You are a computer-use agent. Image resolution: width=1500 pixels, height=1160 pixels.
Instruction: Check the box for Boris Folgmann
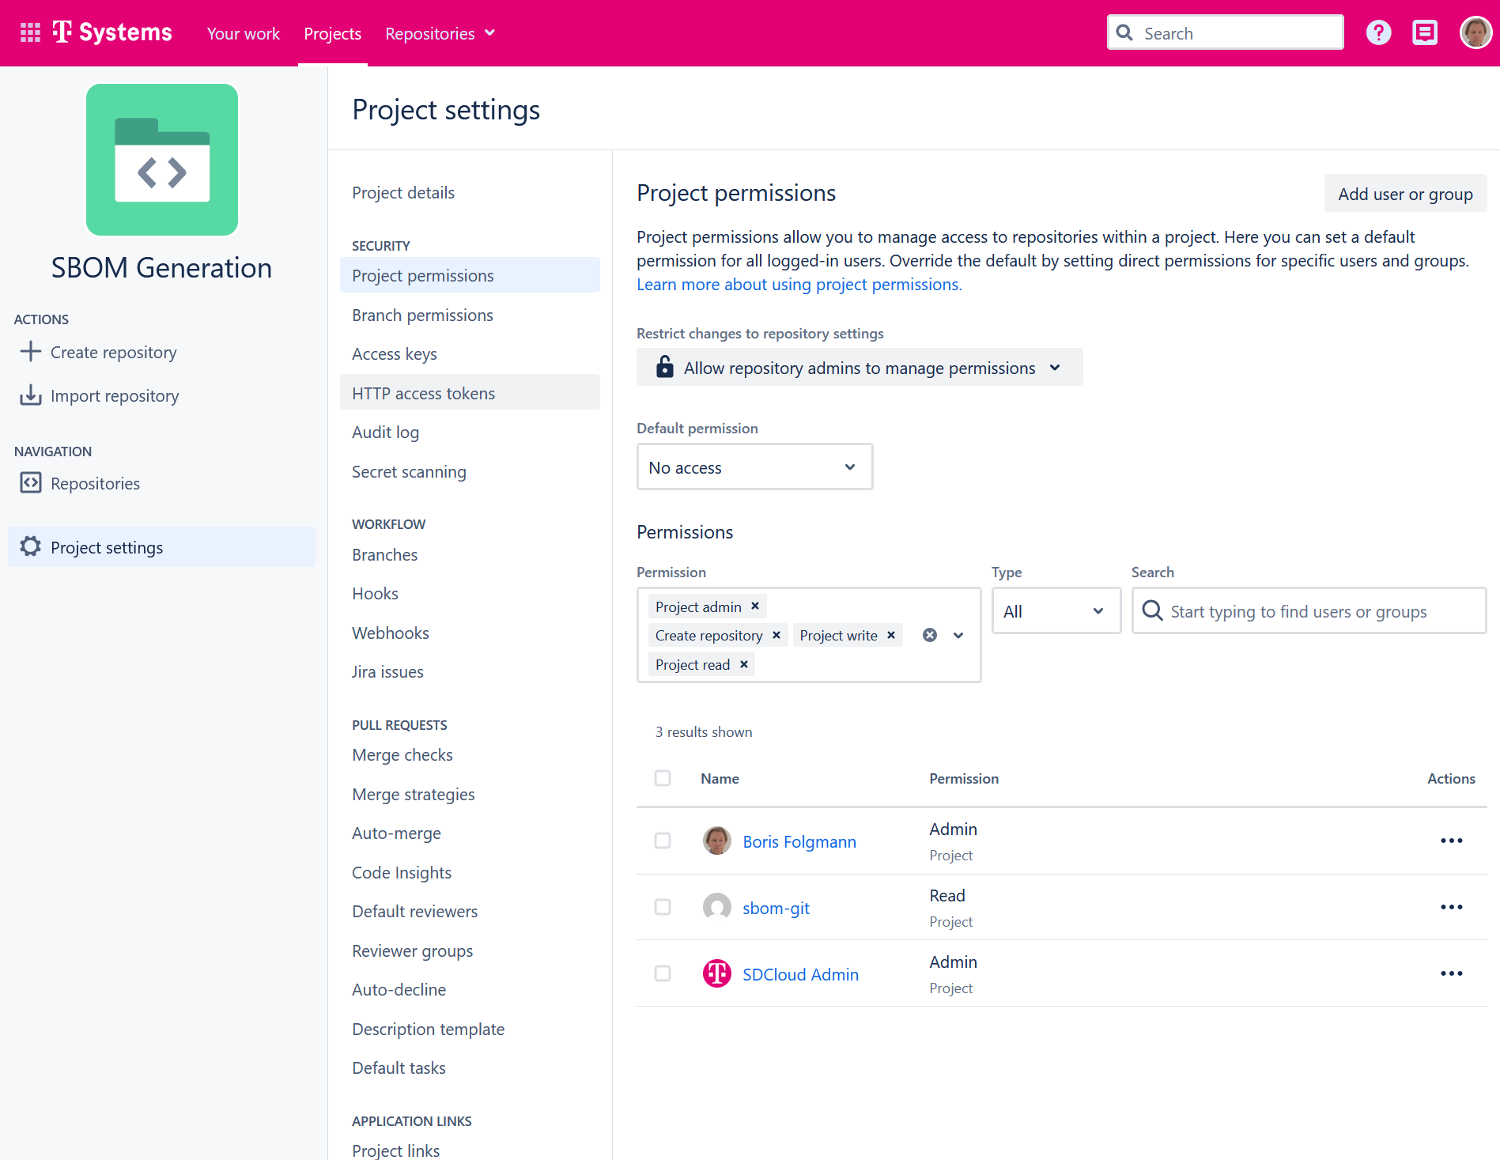[663, 841]
